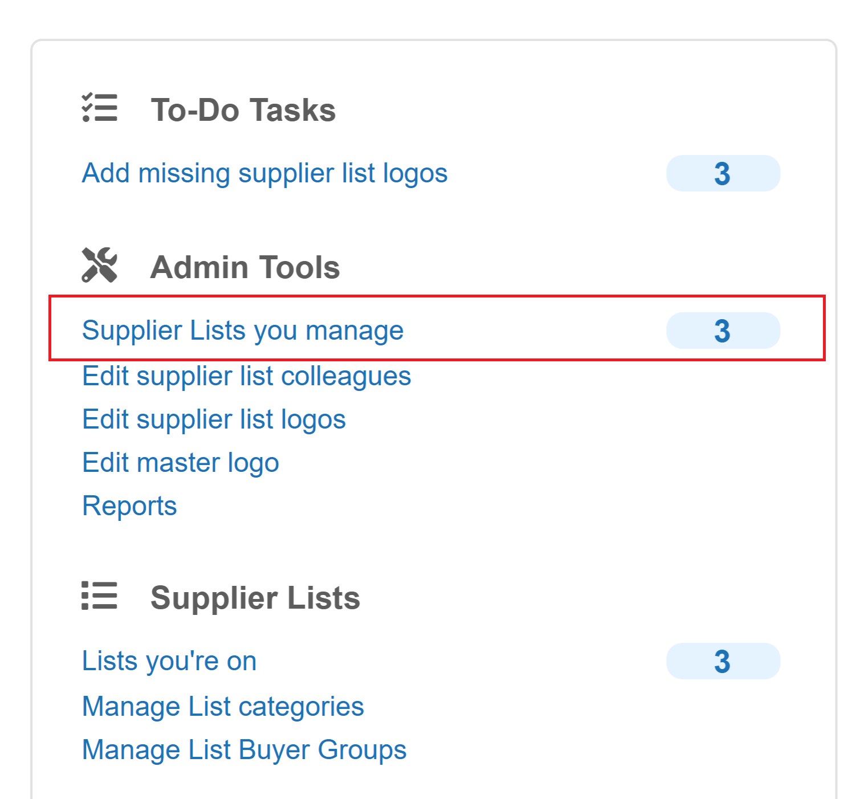
Task: Open Edit supplier list logos
Action: [214, 419]
